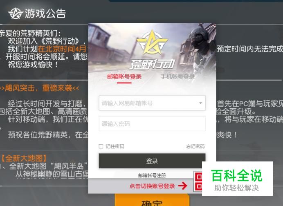Screen dimensions: 283x206
Task: Click the 游戏公告 announcement heading
Action: [x=45, y=13]
